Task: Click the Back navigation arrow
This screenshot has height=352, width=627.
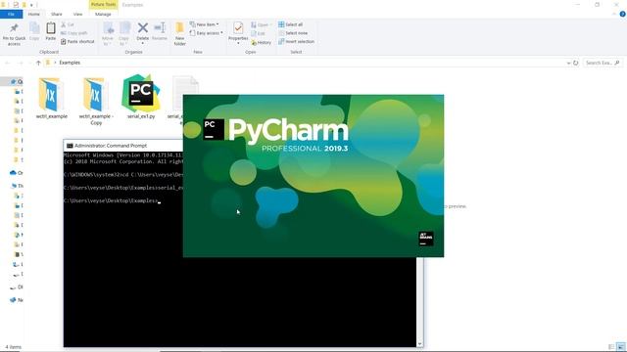Action: (7, 63)
